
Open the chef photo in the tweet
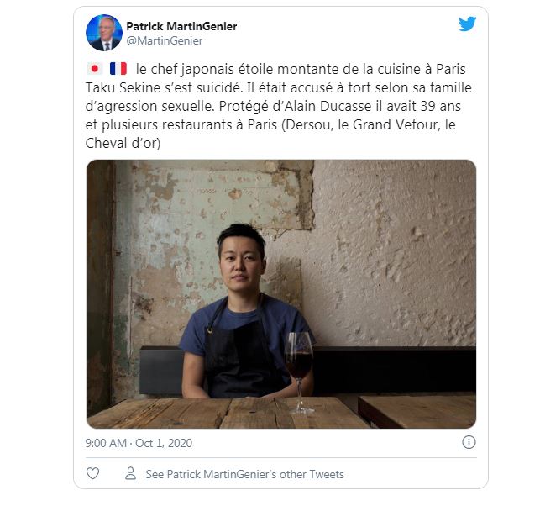[281, 294]
